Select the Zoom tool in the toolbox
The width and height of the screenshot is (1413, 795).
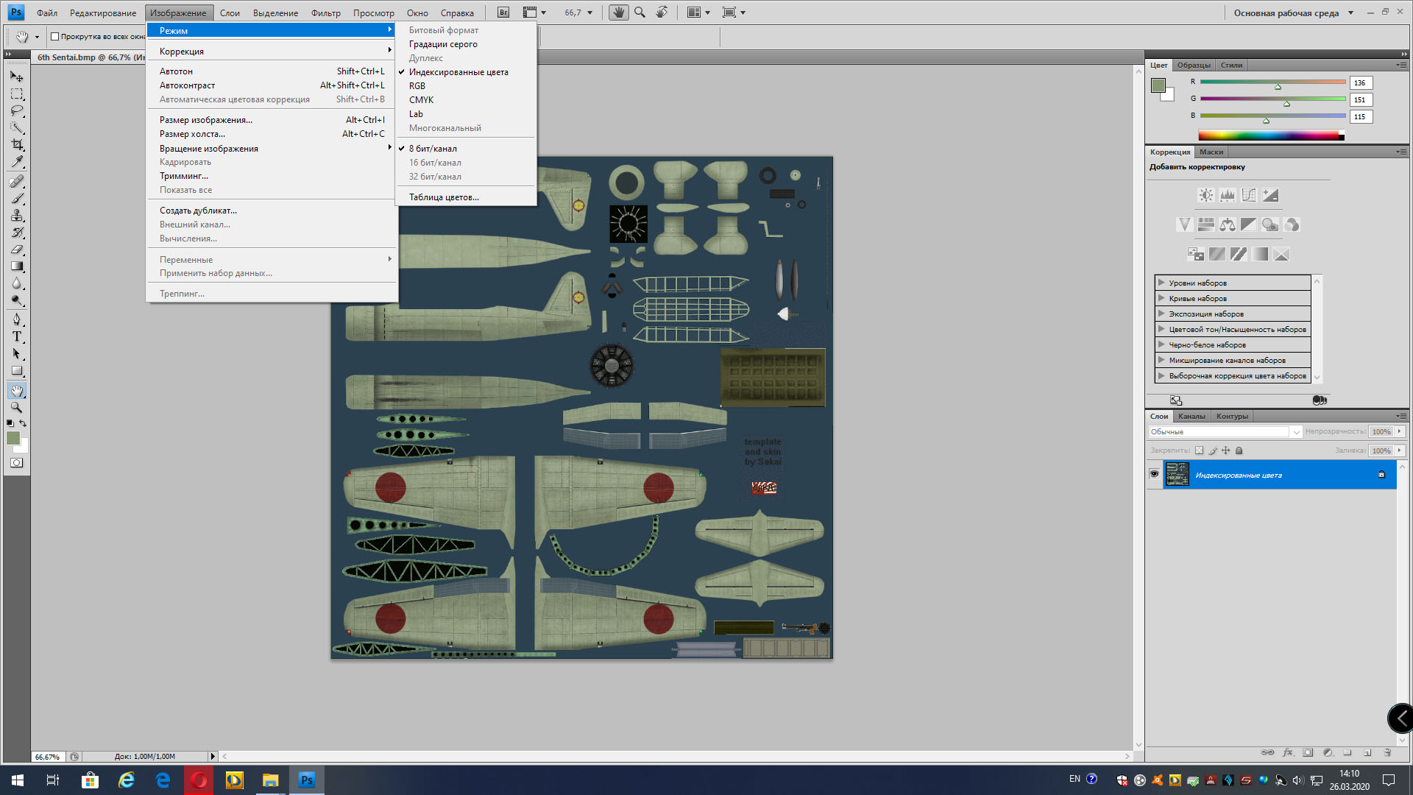click(x=17, y=407)
